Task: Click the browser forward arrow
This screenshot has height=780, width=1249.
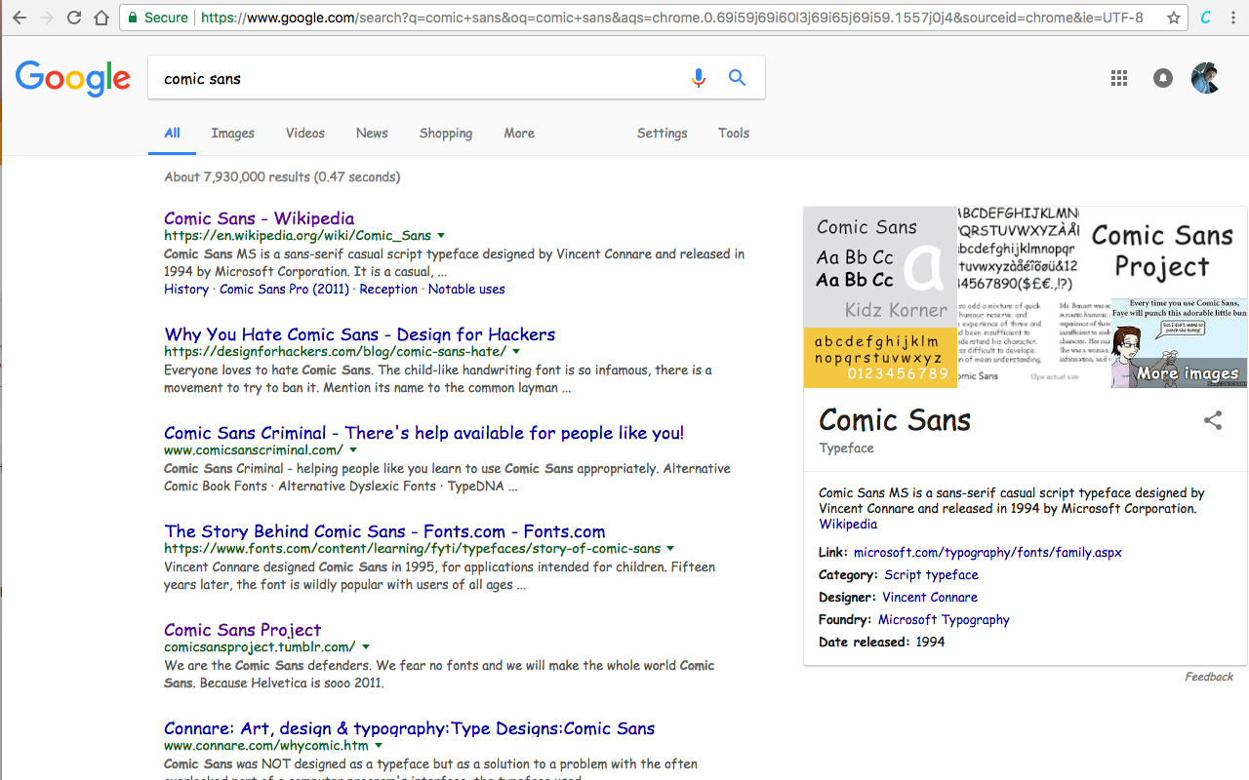Action: click(x=47, y=18)
